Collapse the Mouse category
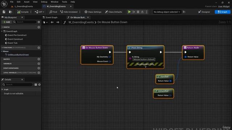This screenshot has height=130, width=232. click(2, 51)
